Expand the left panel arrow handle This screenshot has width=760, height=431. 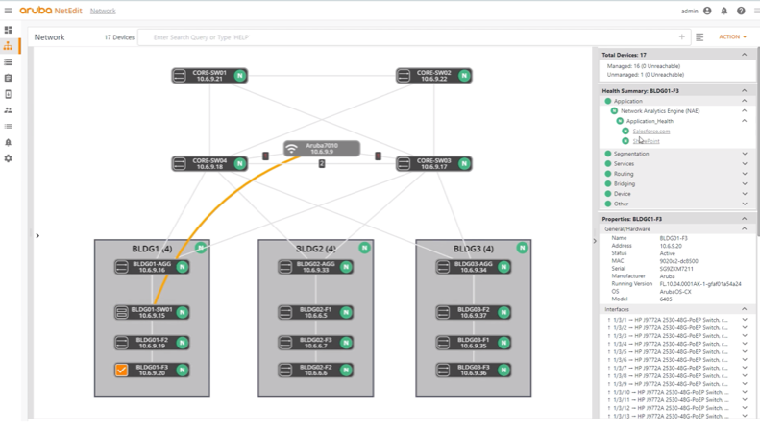[x=37, y=235]
